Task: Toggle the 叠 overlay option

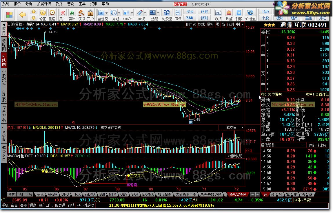Action: click(218, 25)
